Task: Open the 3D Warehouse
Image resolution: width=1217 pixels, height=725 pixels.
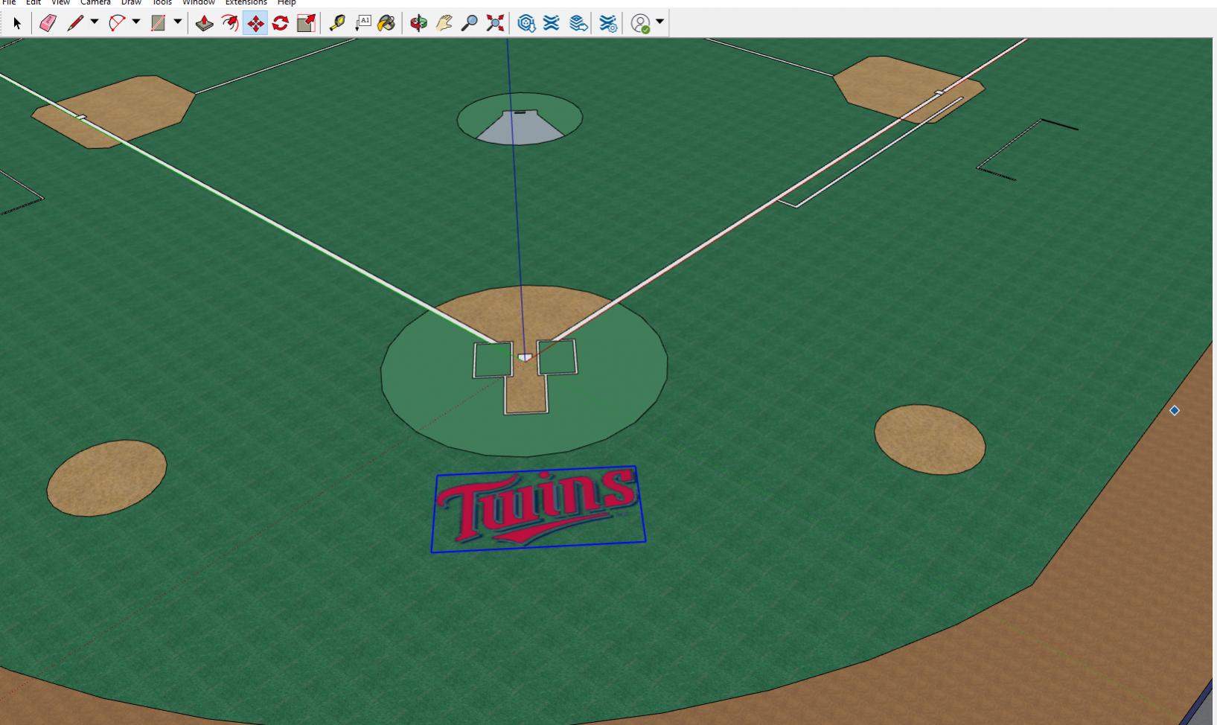Action: coord(526,23)
